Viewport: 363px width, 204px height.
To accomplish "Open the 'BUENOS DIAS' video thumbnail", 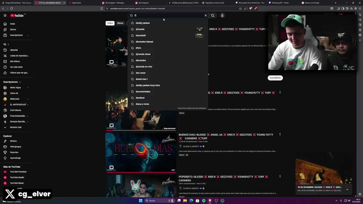I will click(141, 153).
